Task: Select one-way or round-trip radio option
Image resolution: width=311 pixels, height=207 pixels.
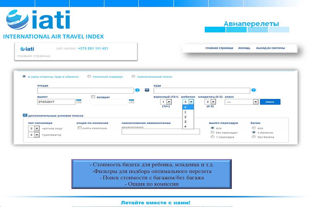Action: click(24, 76)
